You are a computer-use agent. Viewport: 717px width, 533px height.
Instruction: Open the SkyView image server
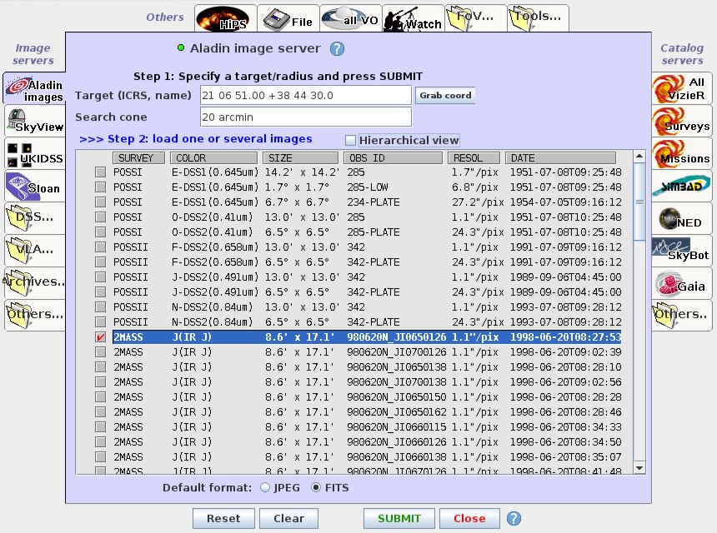(x=33, y=121)
